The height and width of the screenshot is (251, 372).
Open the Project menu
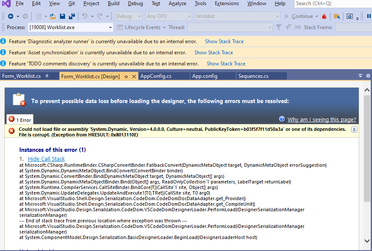pos(91,3)
